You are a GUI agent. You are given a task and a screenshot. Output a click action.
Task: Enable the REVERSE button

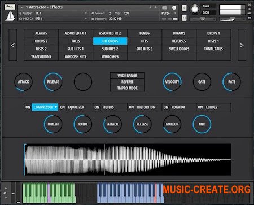[x=128, y=82]
